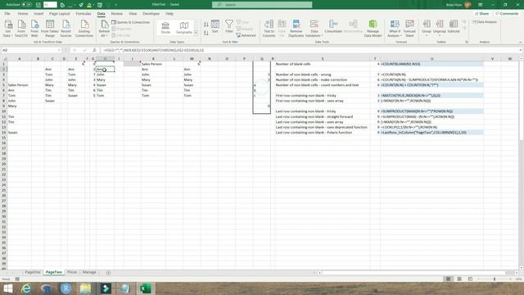Toggle the AutoSave switch
This screenshot has height=295, width=524.
pos(26,5)
